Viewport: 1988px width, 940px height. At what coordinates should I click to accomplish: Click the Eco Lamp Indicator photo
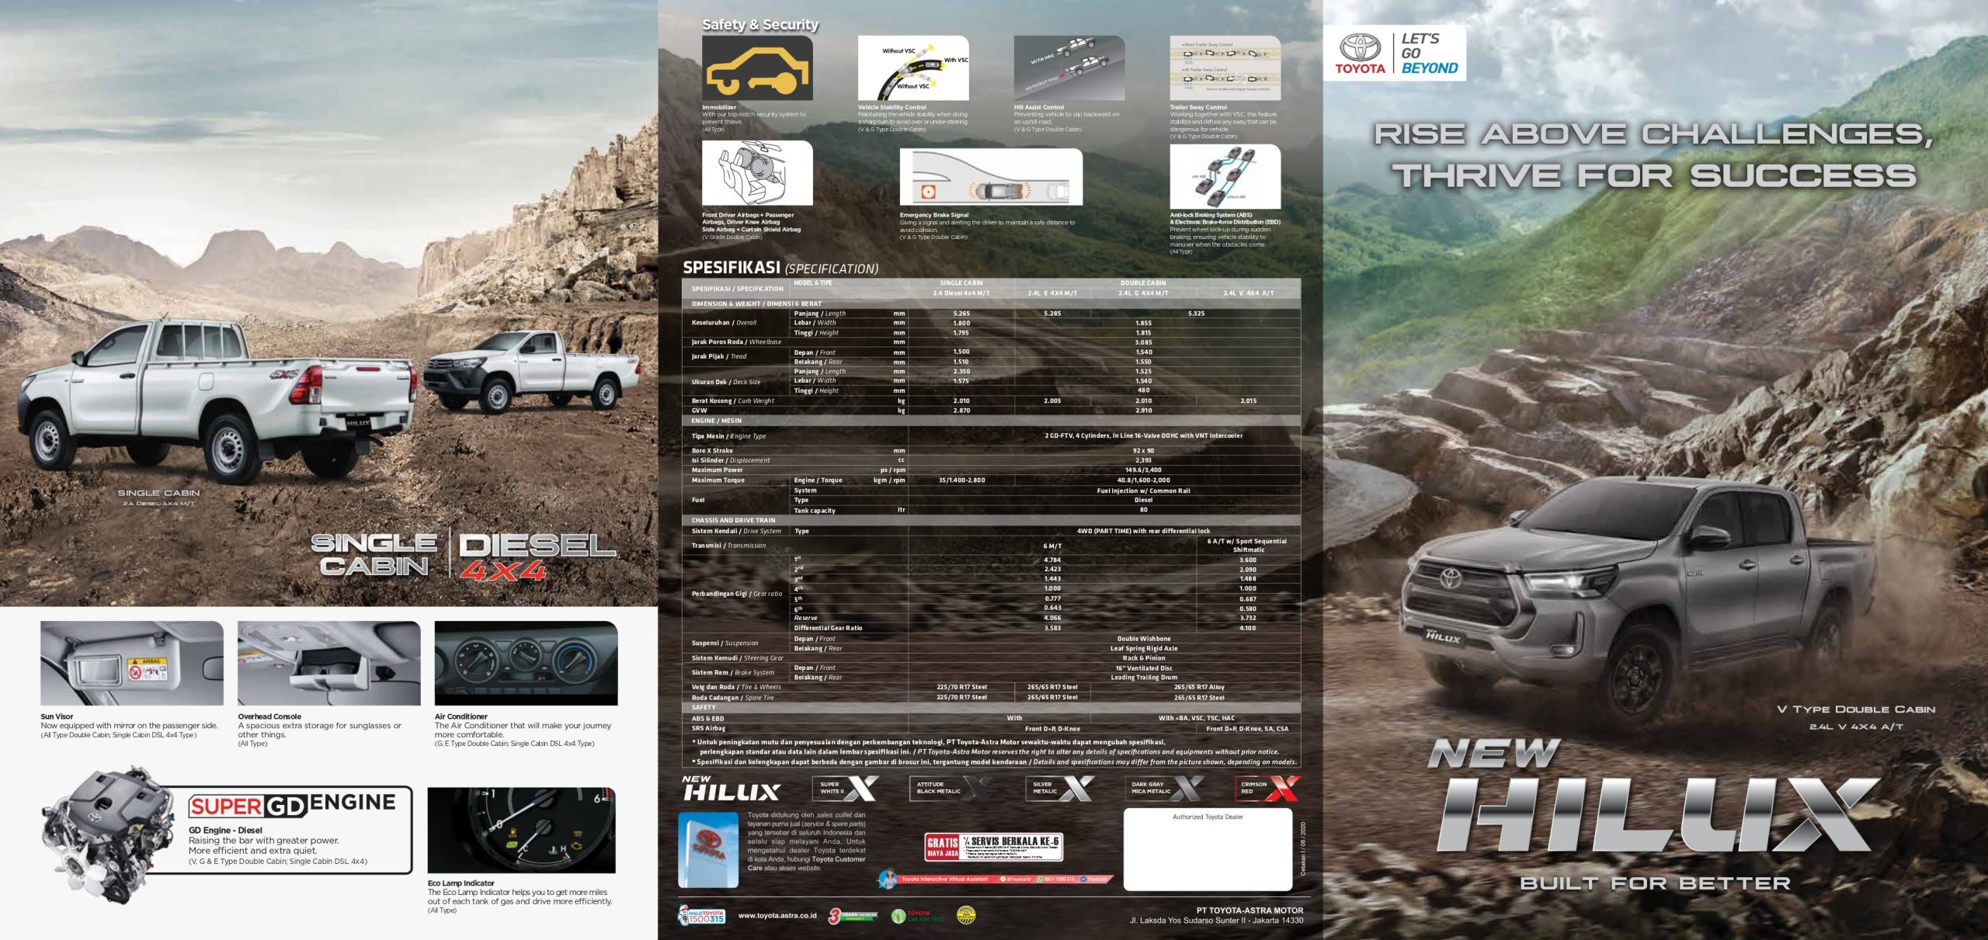(521, 831)
